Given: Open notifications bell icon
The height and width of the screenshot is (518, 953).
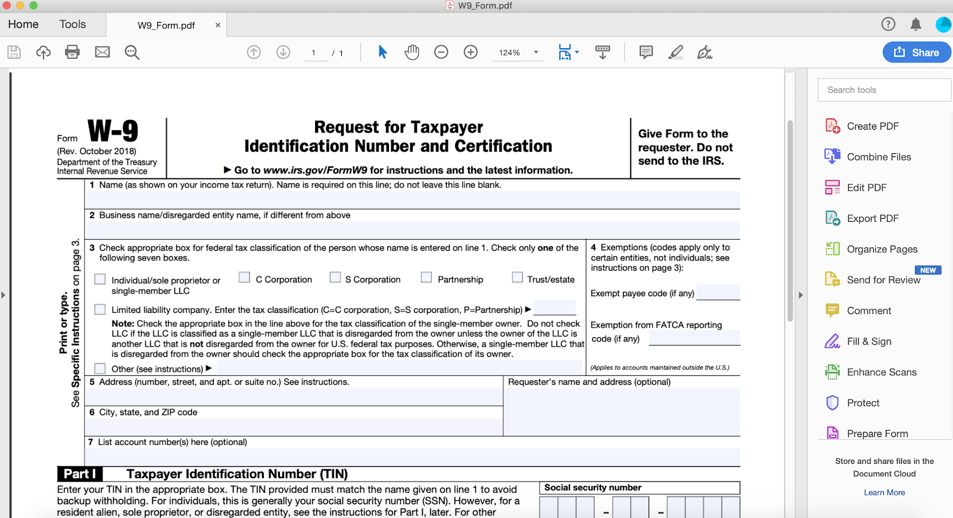Looking at the screenshot, I should pyautogui.click(x=915, y=24).
